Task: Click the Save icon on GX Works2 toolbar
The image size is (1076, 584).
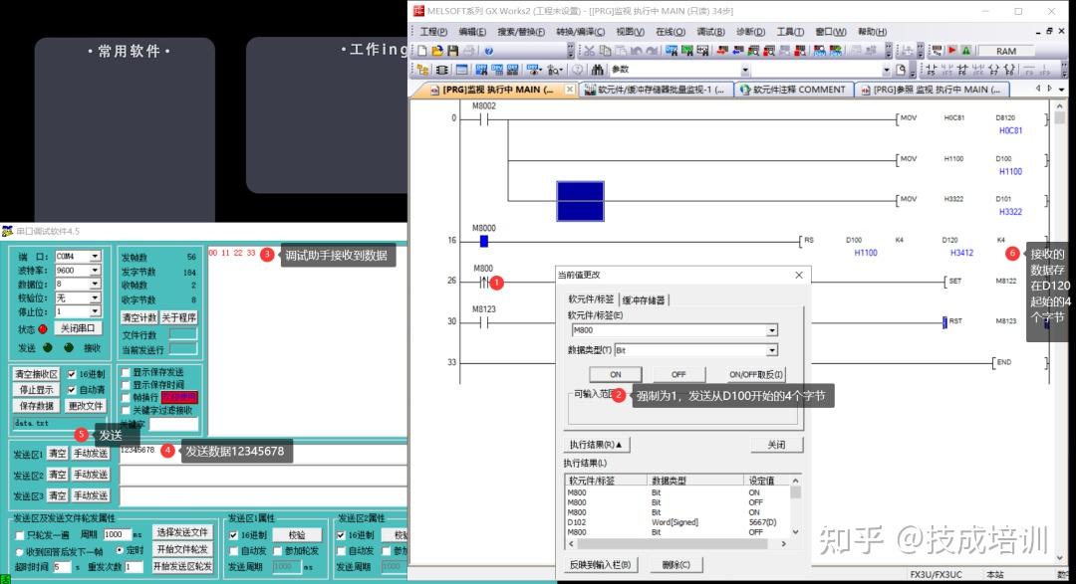Action: point(453,50)
